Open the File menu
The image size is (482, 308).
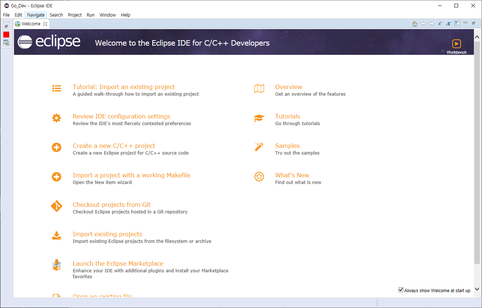point(6,15)
